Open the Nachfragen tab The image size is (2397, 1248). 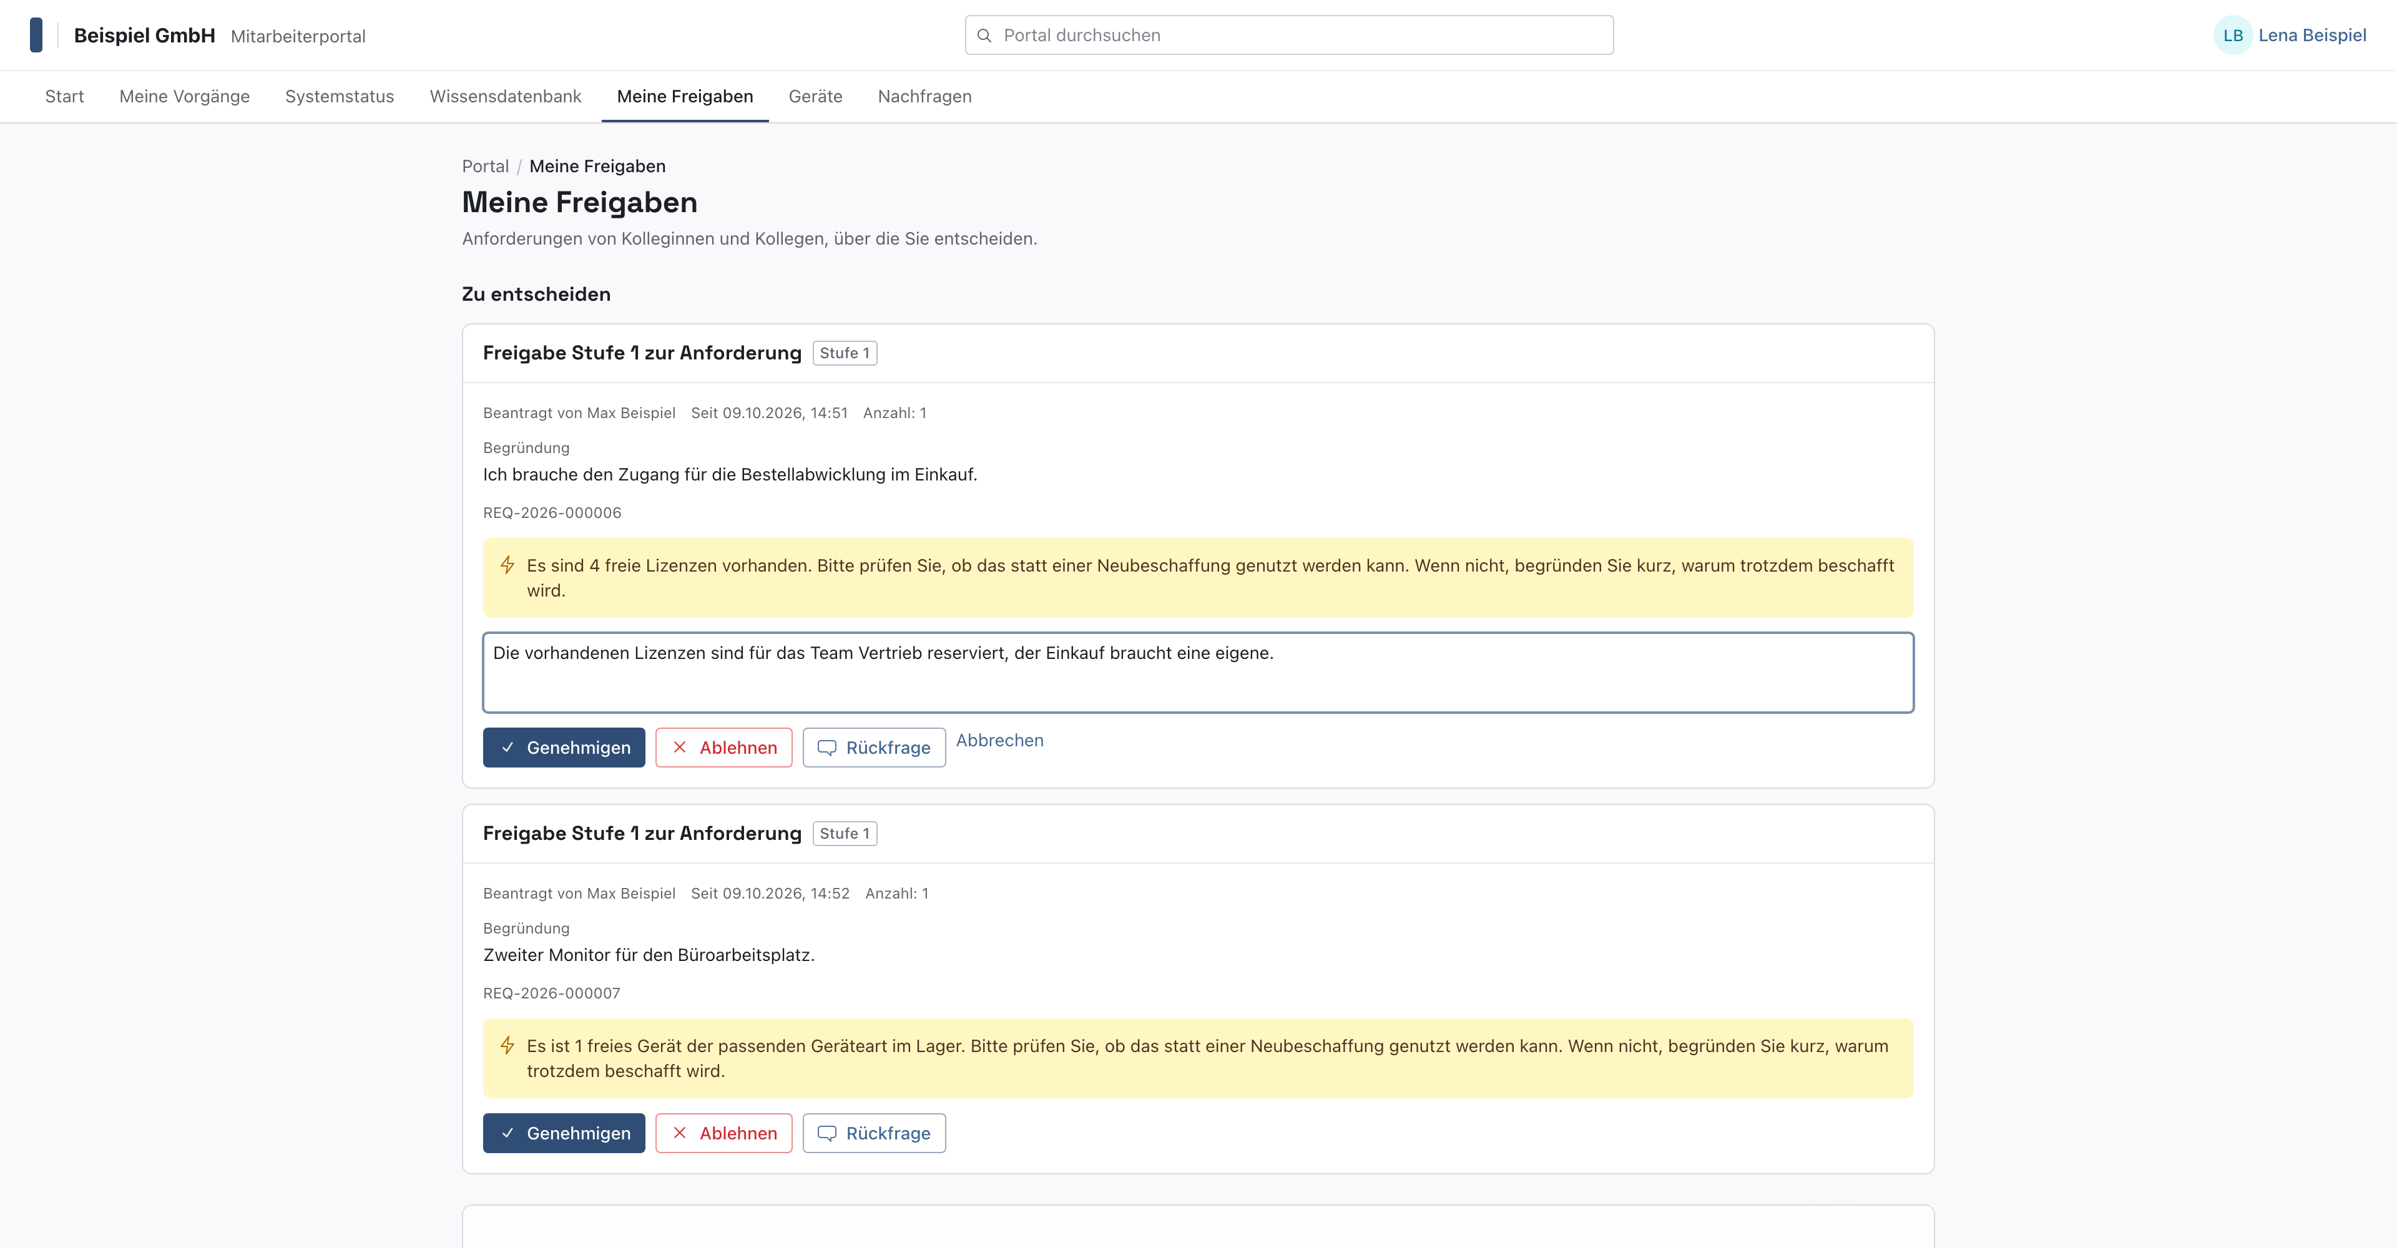tap(925, 97)
